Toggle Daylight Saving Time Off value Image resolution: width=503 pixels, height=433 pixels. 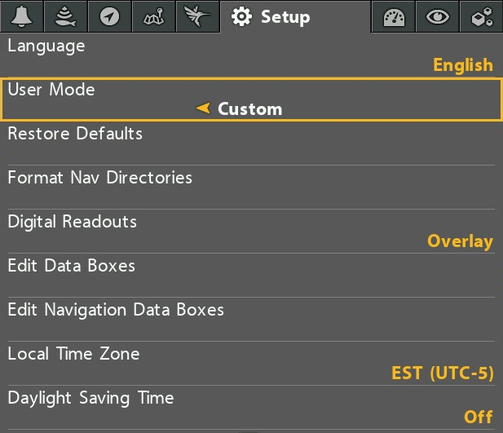click(478, 417)
